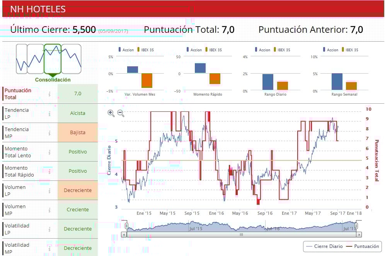Viewport: 385px width, 256px height.
Task: Click the blue Accion bar in Momento Rápido
Action: tap(200, 68)
